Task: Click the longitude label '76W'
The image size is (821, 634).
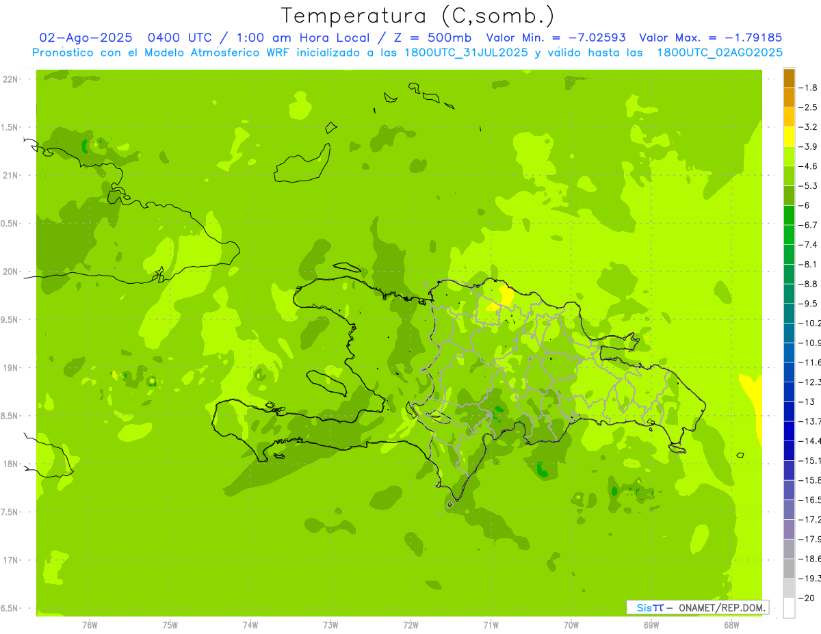Action: (x=90, y=624)
